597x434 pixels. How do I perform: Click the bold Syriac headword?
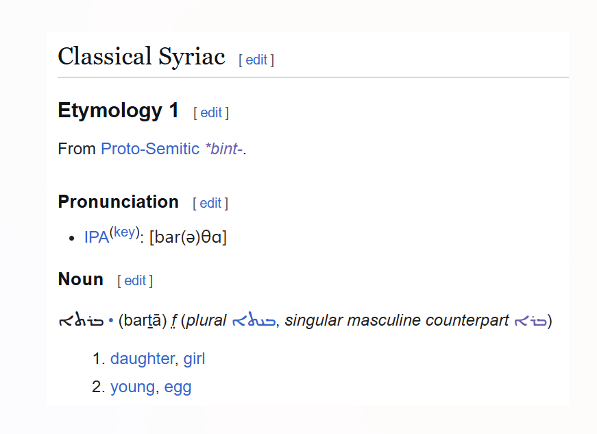coord(82,320)
